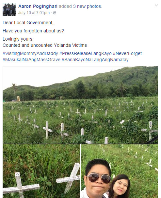
Task: View the large mass grave hillside photo
Action: [x=80, y=105]
